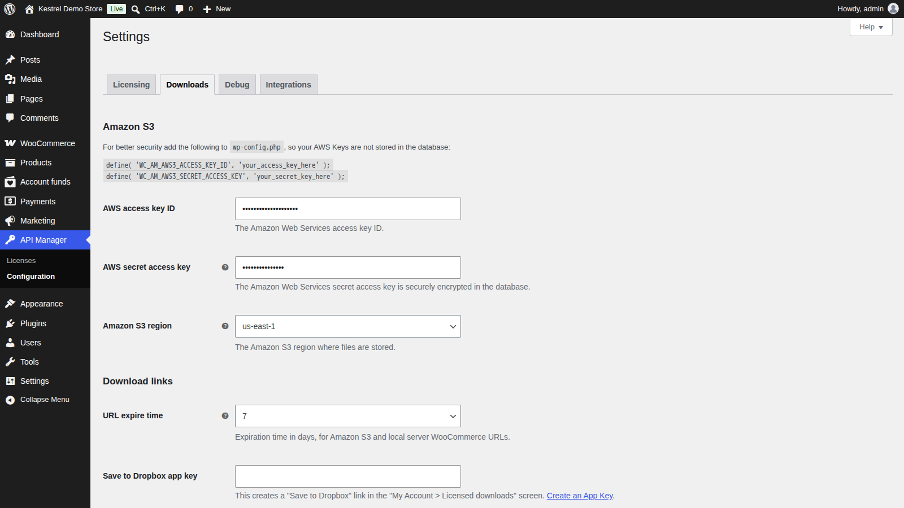Open the Debug tab
Image resolution: width=904 pixels, height=508 pixels.
237,85
